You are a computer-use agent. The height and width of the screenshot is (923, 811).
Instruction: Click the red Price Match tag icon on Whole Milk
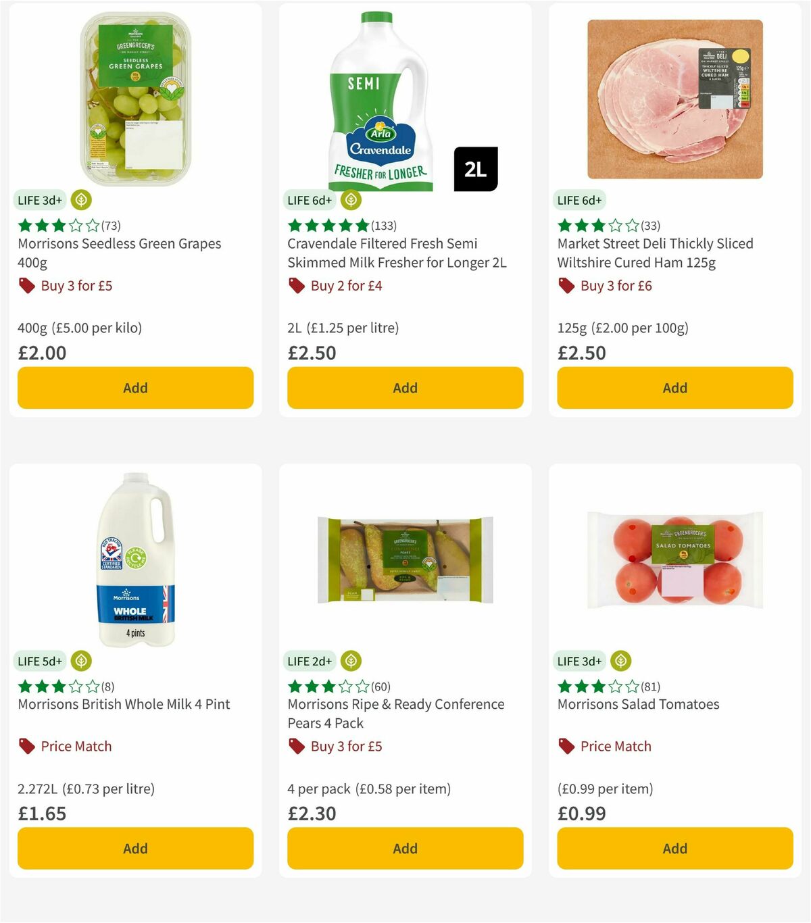click(26, 746)
